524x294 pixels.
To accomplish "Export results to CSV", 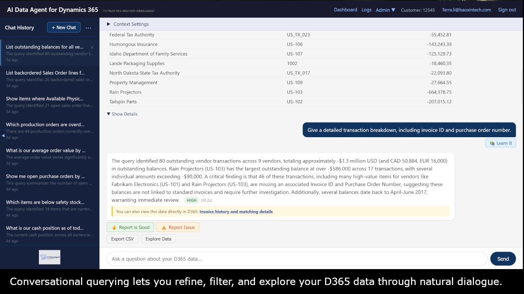I will pyautogui.click(x=122, y=239).
